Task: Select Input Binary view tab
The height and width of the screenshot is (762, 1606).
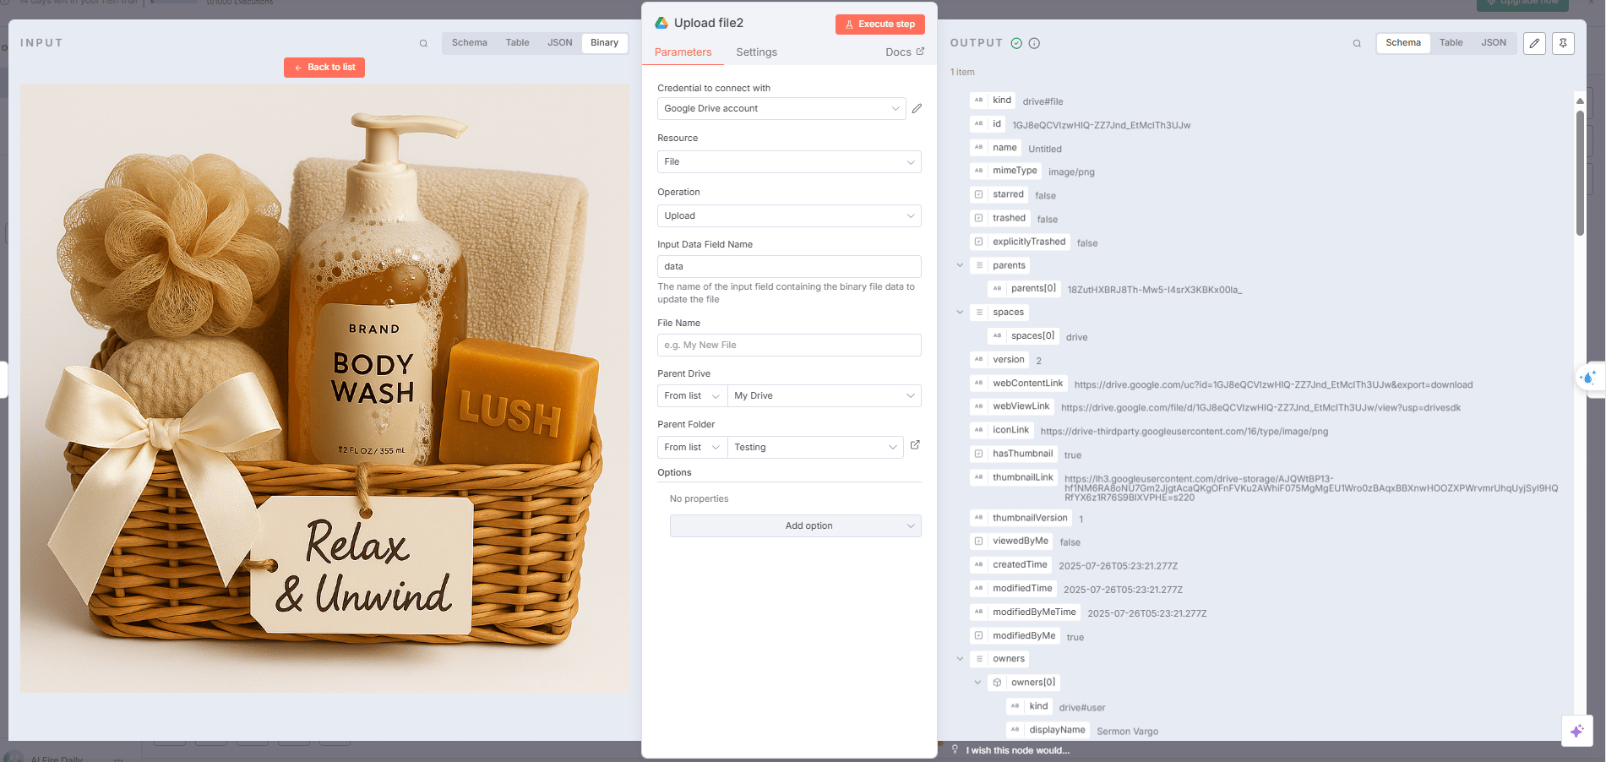Action: pyautogui.click(x=604, y=43)
